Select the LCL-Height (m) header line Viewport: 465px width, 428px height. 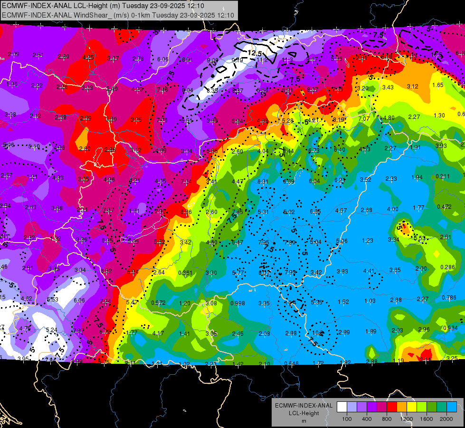103,6
